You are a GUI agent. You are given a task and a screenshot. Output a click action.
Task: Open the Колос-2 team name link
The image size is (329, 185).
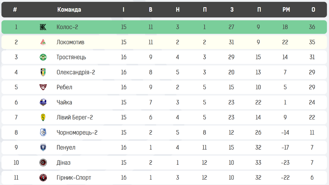coord(67,27)
